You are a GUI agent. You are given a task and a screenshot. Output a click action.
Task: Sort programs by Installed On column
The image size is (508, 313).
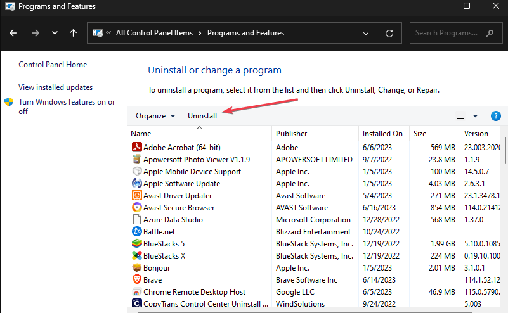(382, 134)
